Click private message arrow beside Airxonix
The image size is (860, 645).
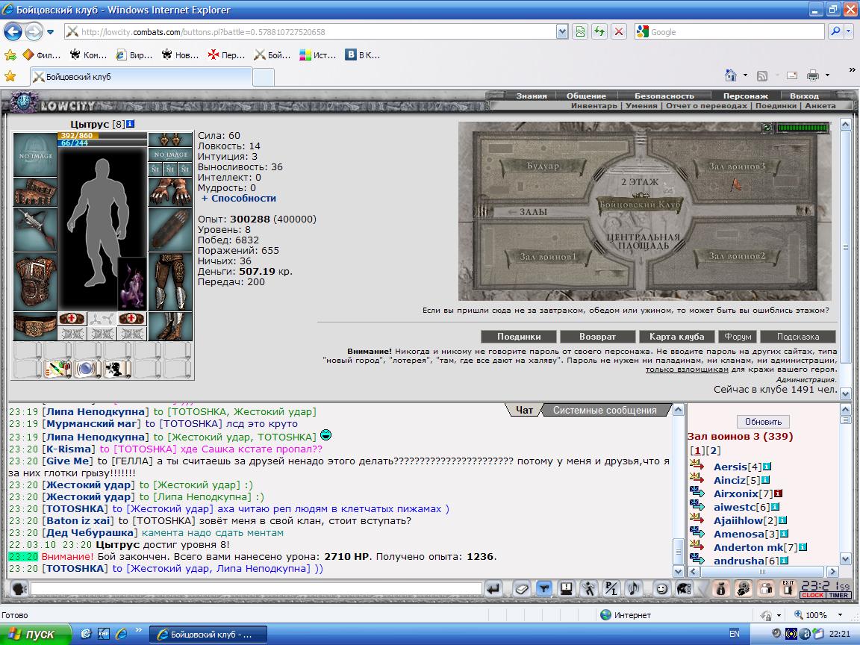(697, 492)
